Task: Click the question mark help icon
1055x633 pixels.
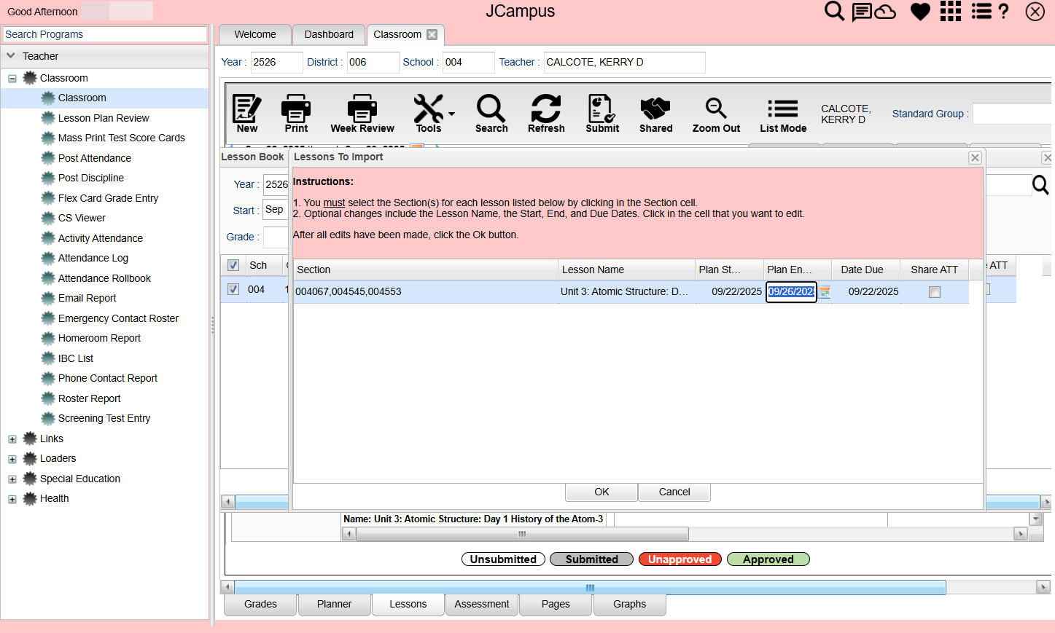Action: point(1004,11)
